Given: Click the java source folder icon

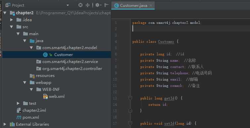Looking at the screenshot, I should click(32, 41).
